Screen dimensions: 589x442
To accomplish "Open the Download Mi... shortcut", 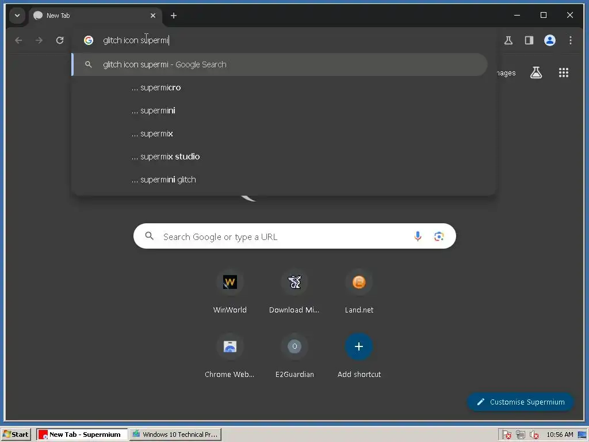I will [294, 292].
